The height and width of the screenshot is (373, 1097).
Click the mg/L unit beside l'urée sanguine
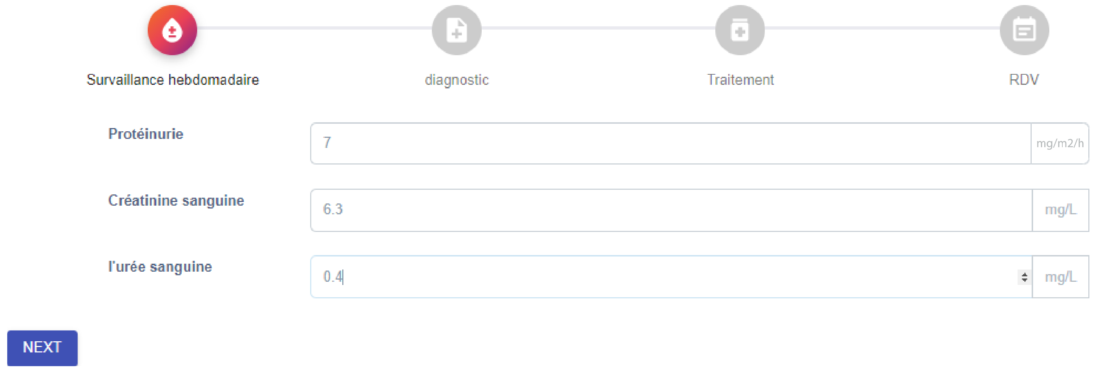[1061, 277]
